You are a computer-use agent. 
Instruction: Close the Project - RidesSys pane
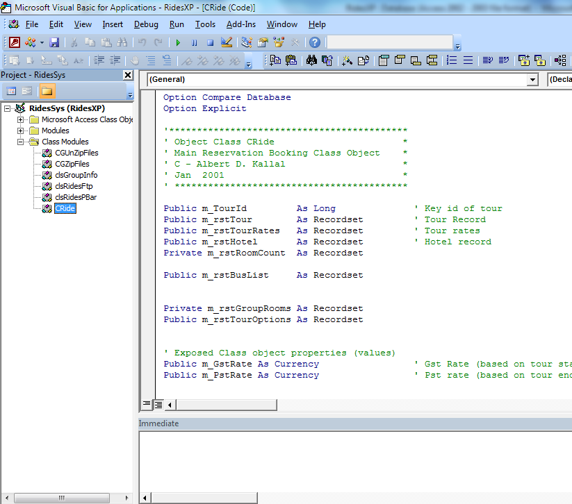[x=128, y=75]
